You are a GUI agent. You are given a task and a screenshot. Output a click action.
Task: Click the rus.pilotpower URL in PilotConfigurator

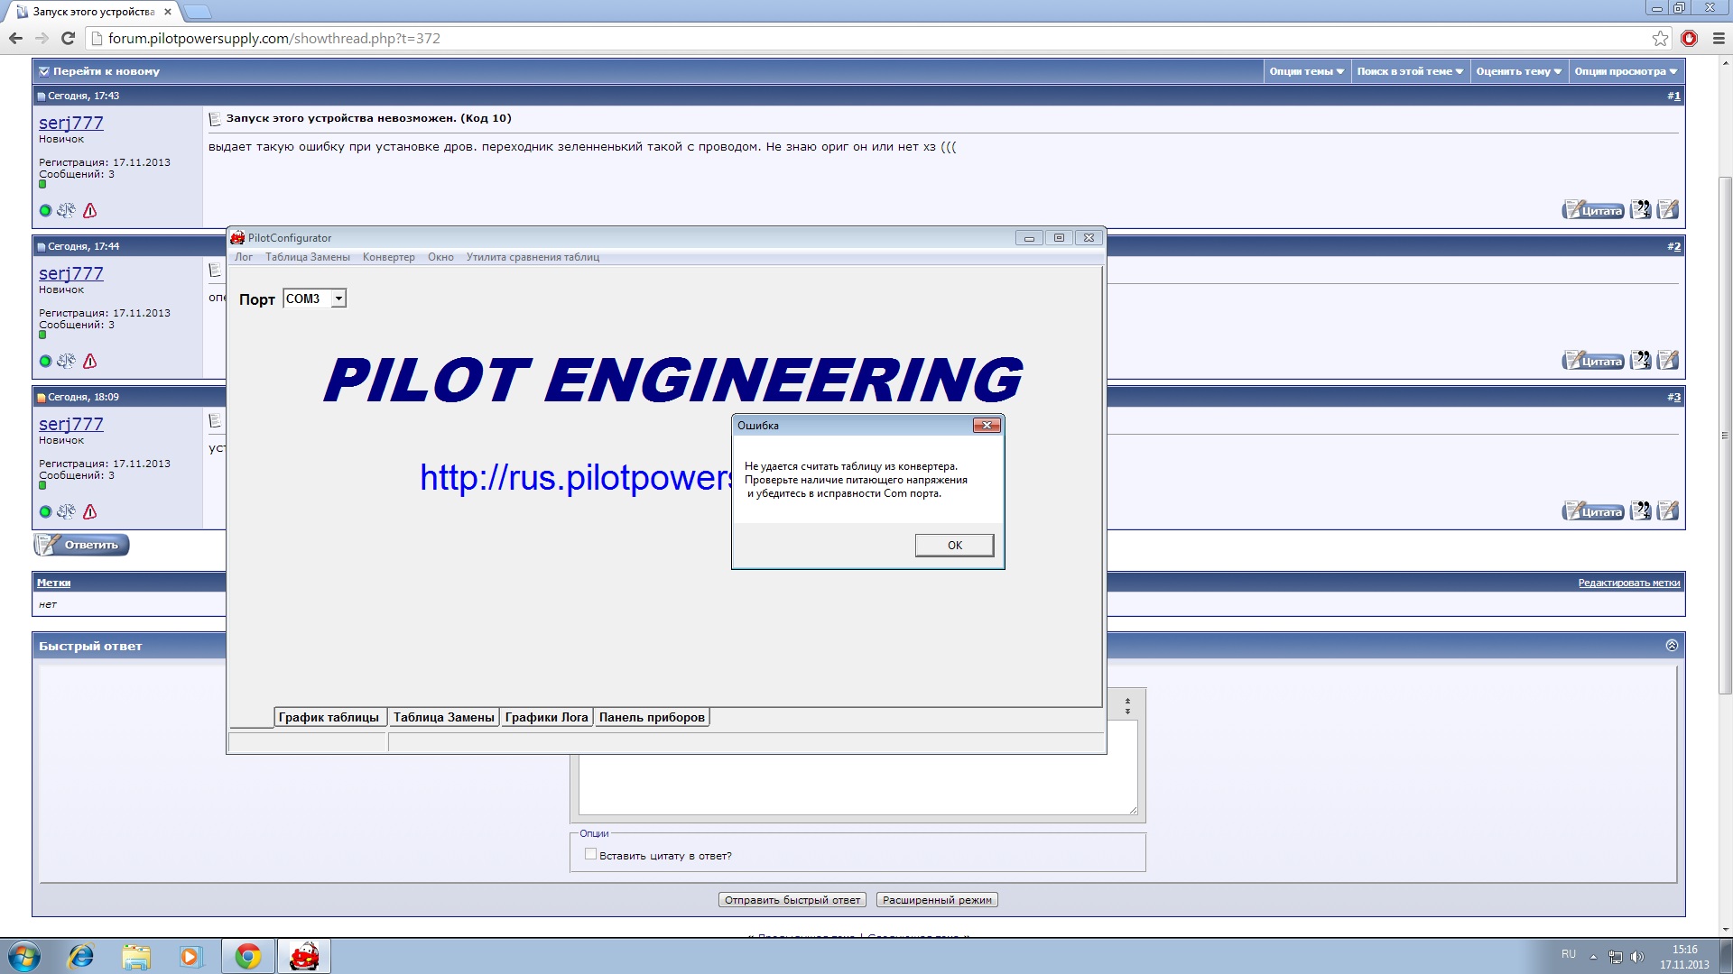pyautogui.click(x=576, y=477)
